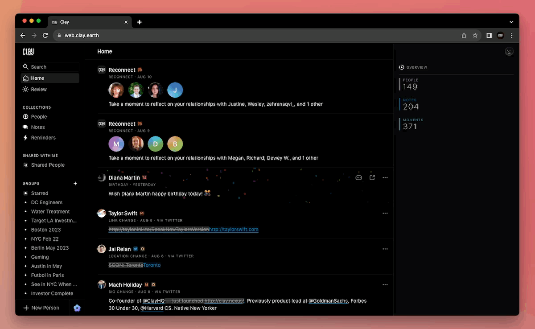Click the @GoldmanSachs mention link
The height and width of the screenshot is (329, 535).
[x=328, y=301]
